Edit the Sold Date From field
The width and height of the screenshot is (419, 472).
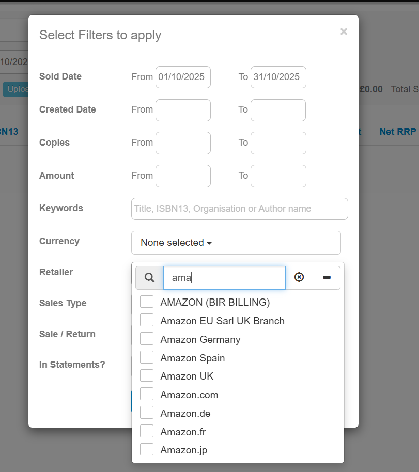[183, 77]
